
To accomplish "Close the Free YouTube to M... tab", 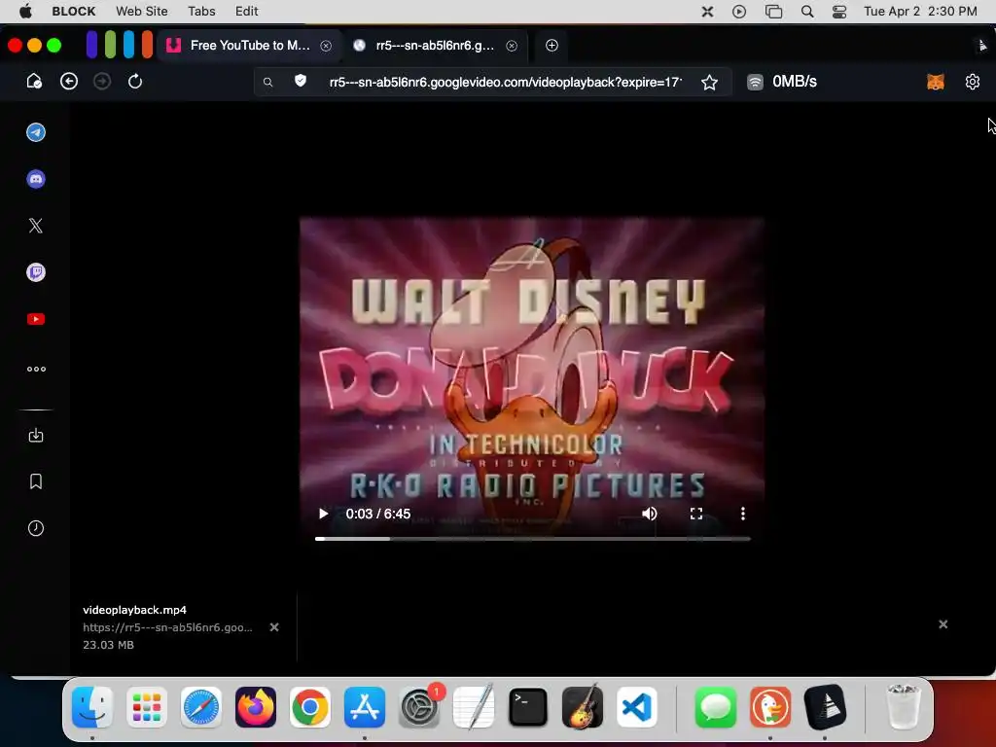I will point(326,46).
